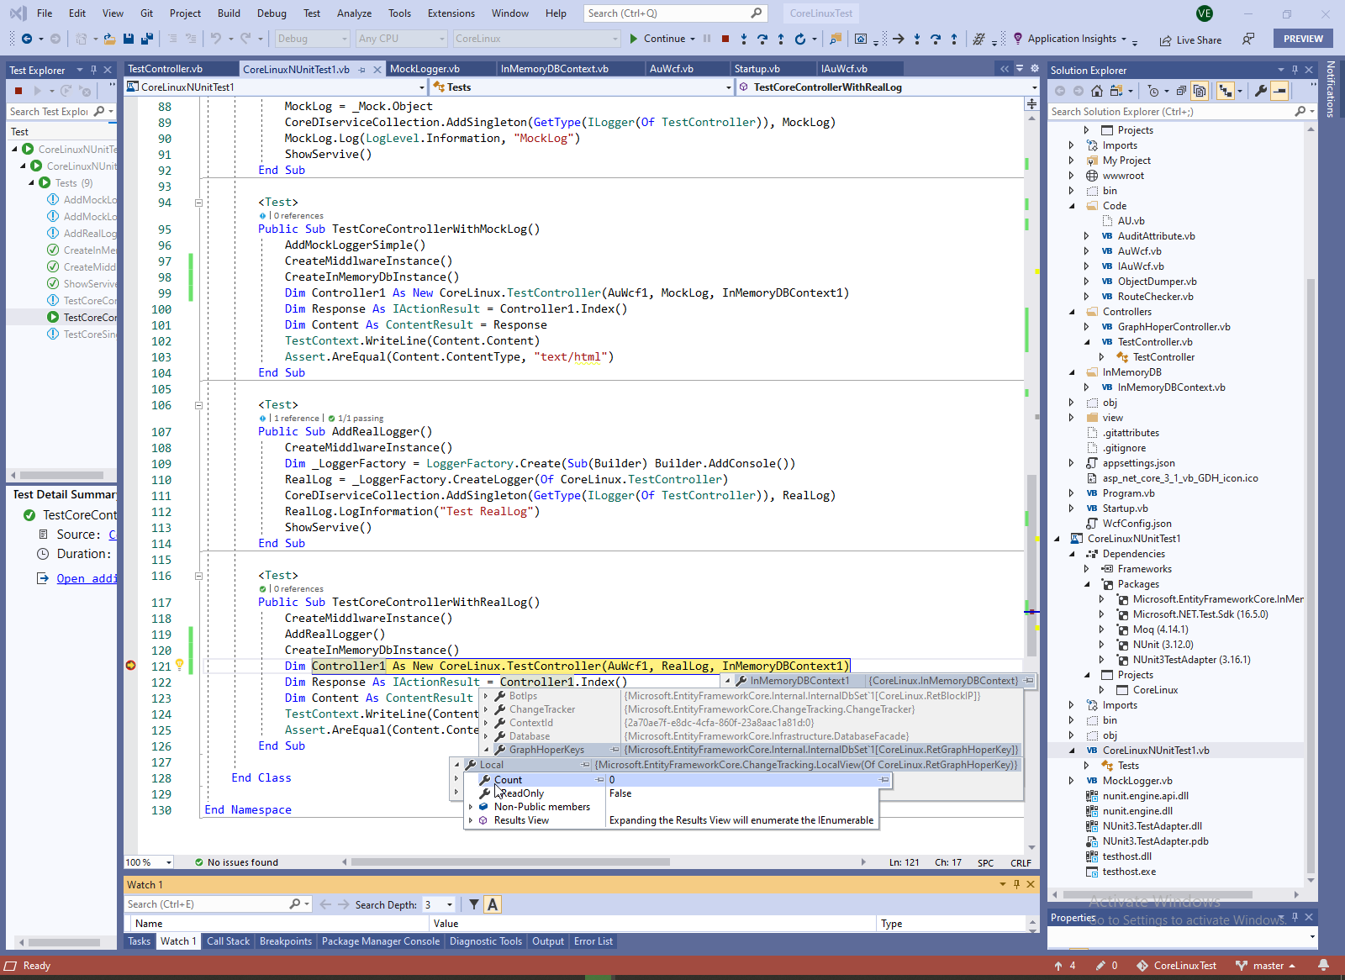Image resolution: width=1345 pixels, height=980 pixels.
Task: Click the breakpoint marker on line 121
Action: point(131,666)
